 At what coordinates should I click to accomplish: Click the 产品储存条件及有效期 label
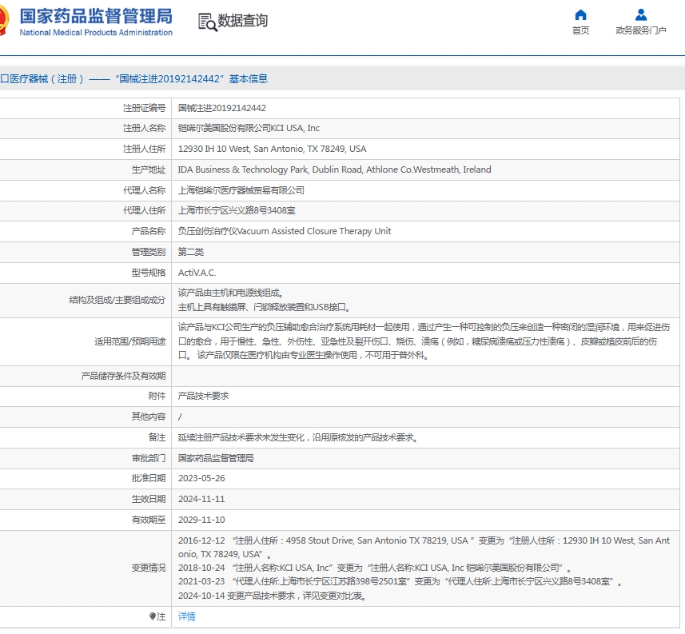(123, 376)
